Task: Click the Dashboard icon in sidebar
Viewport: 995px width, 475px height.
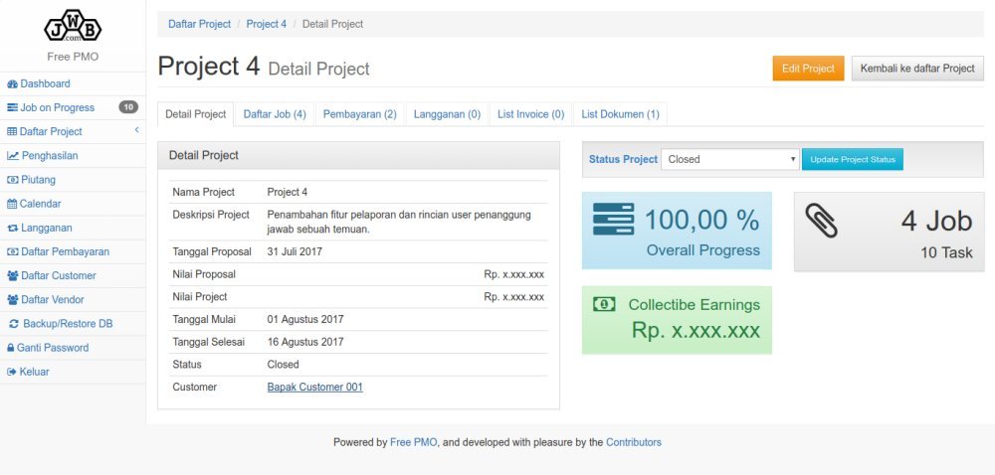Action: coord(12,84)
